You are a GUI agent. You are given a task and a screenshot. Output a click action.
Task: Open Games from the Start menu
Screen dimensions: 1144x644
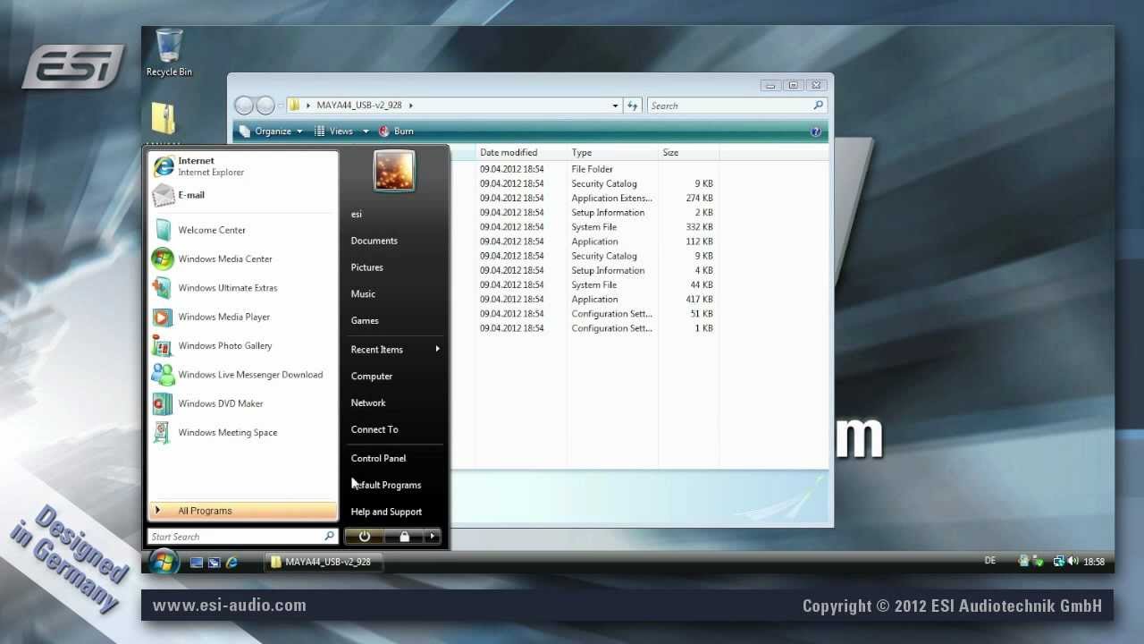[365, 321]
